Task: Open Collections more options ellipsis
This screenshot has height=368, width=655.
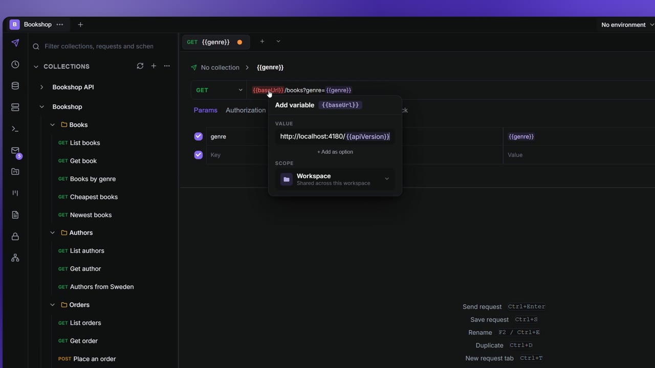Action: pos(167,66)
